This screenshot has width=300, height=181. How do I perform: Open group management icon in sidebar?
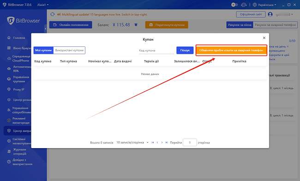[x=9, y=79]
